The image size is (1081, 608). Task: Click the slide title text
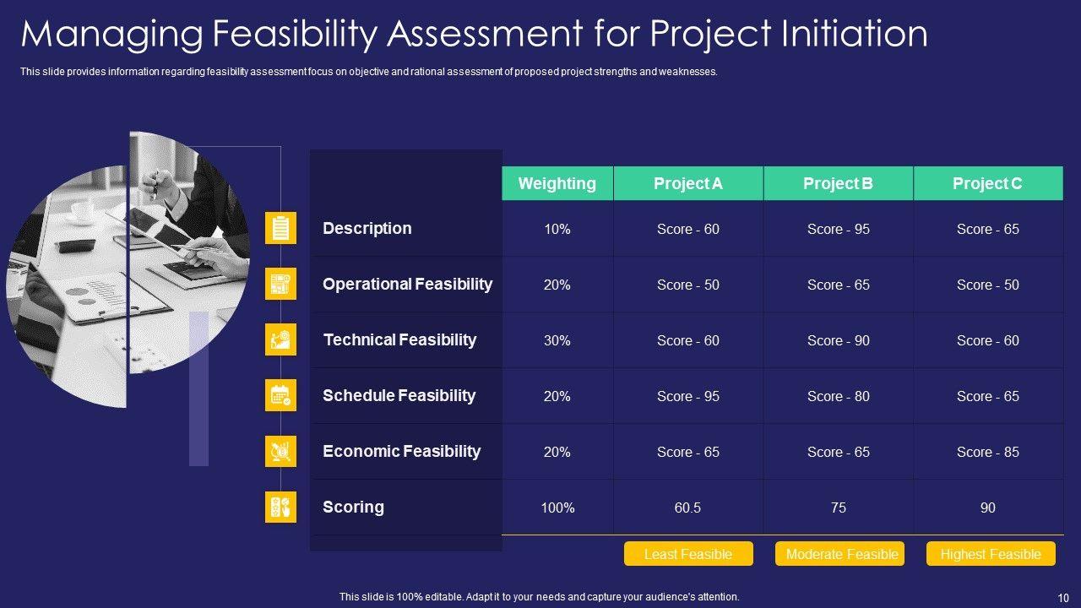pyautogui.click(x=474, y=35)
